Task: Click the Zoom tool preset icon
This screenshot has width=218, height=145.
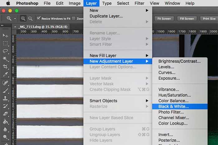Action: [x=9, y=18]
